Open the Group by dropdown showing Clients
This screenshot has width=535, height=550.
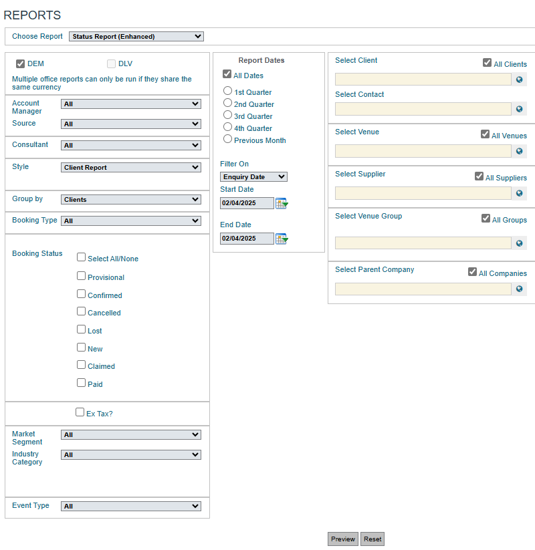point(131,200)
